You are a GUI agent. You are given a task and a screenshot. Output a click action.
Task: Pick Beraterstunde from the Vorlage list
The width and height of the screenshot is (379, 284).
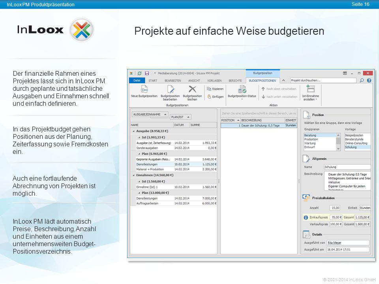358,139
